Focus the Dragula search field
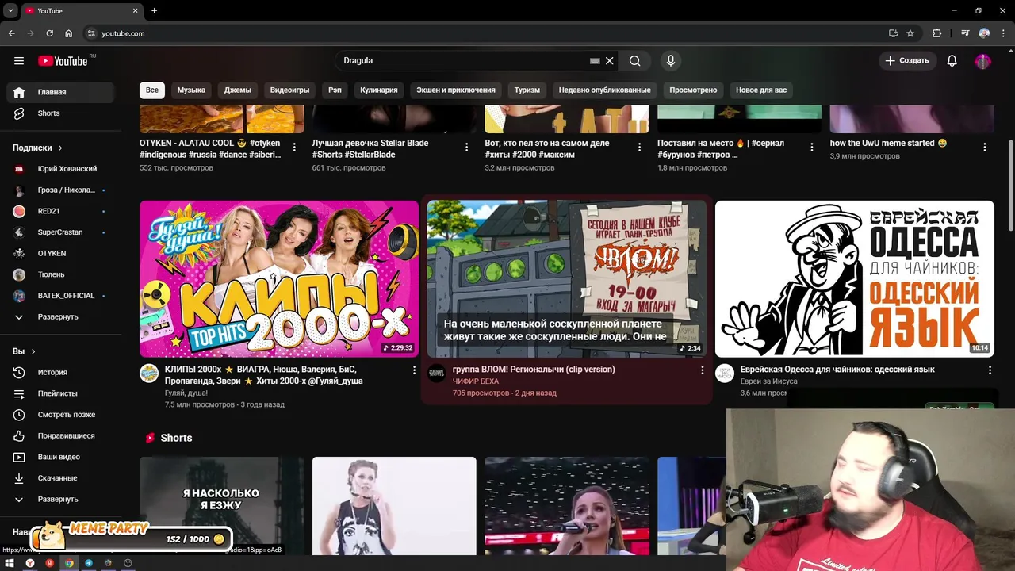The height and width of the screenshot is (571, 1015). tap(464, 60)
